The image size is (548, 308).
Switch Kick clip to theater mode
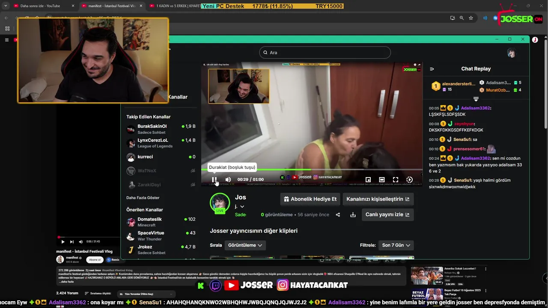(382, 180)
